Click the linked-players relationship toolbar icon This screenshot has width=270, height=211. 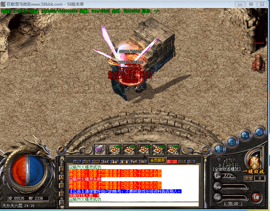[x=124, y=162]
